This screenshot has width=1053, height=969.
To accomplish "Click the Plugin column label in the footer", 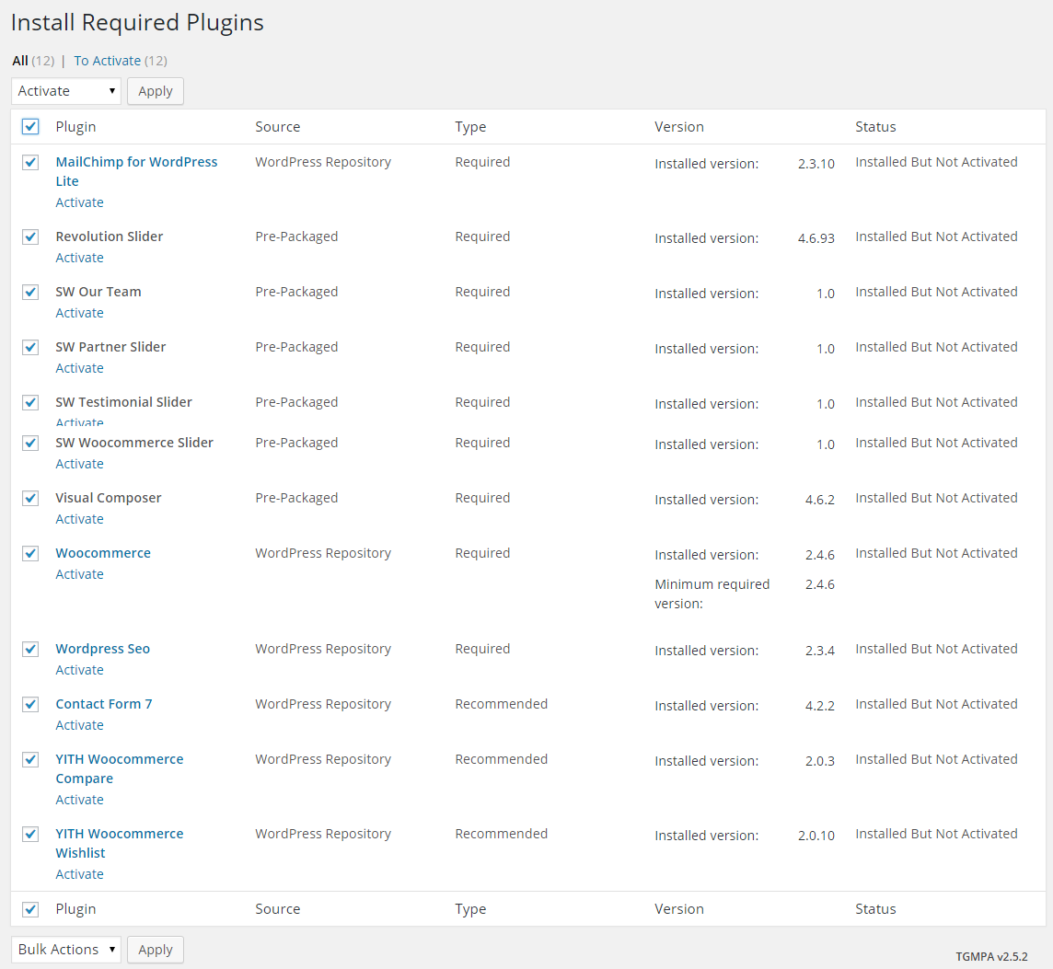I will point(75,909).
